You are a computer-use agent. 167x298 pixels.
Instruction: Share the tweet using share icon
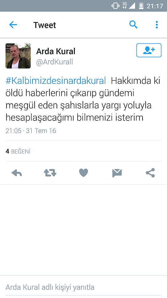tap(150, 173)
